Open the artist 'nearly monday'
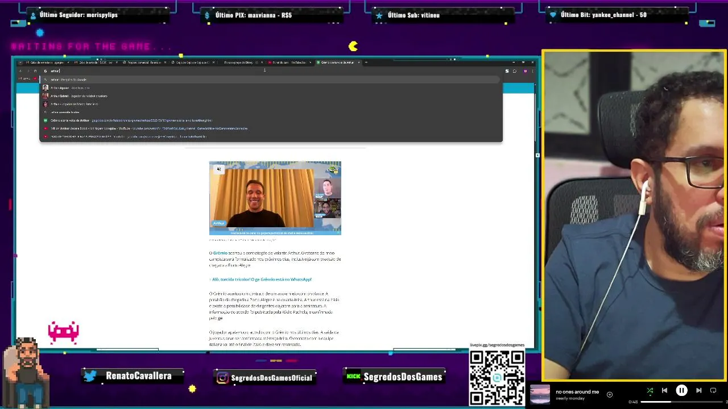This screenshot has height=409, width=728. [x=569, y=398]
